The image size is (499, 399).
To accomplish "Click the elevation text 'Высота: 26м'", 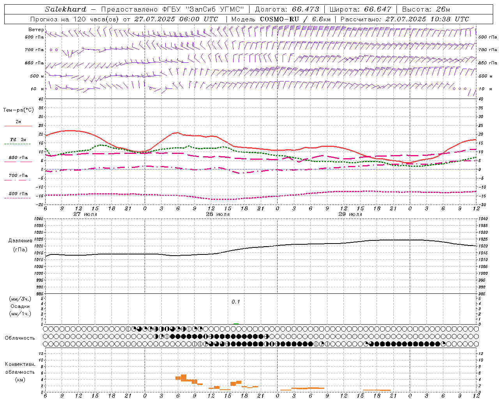I will pos(426,9).
